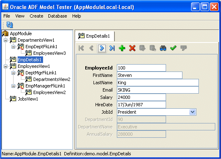Click the DeptMgrFkLink1 view link icon
221x159 pixels.
[x=21, y=73]
